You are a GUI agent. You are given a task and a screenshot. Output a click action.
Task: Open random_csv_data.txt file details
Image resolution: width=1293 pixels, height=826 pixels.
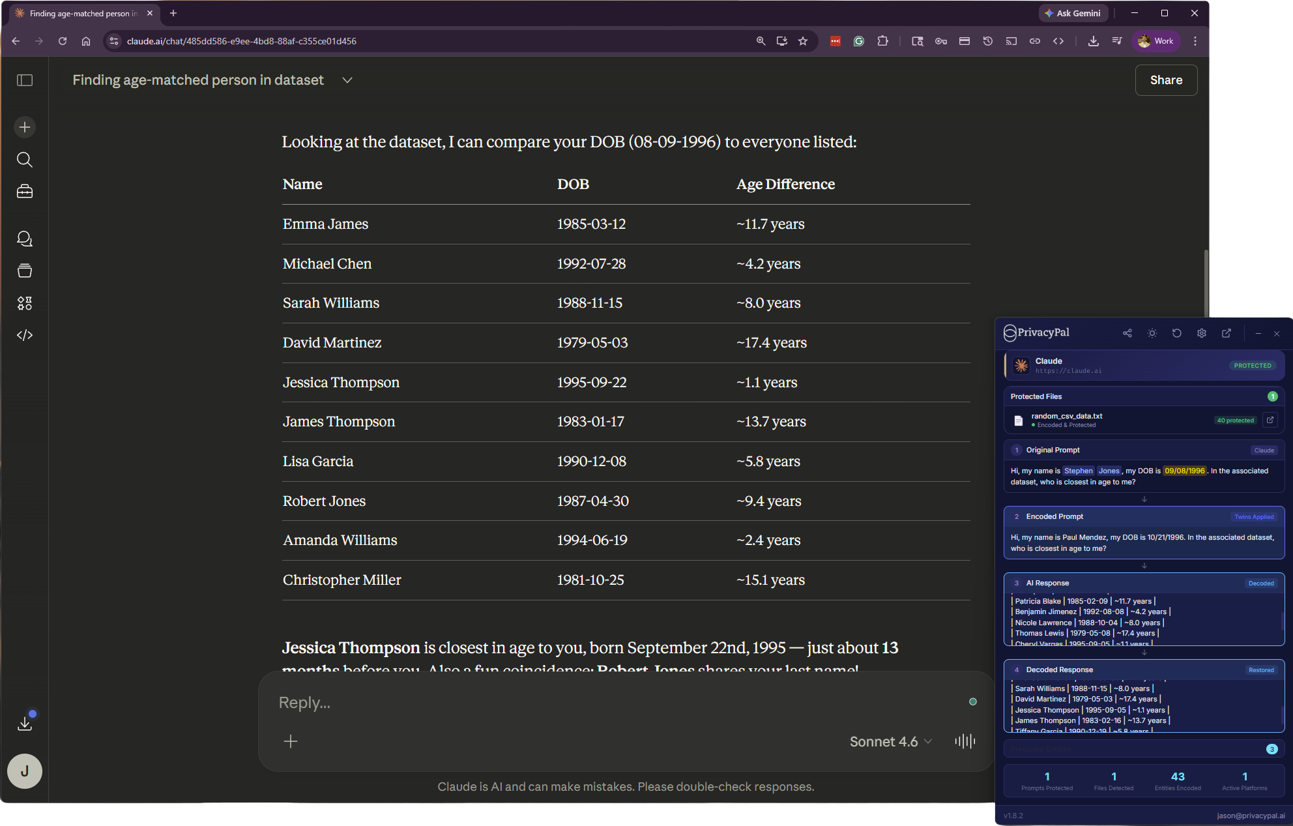tap(1270, 420)
